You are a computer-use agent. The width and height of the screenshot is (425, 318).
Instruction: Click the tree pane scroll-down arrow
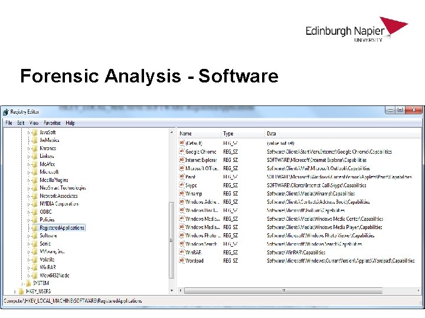pos(171,290)
